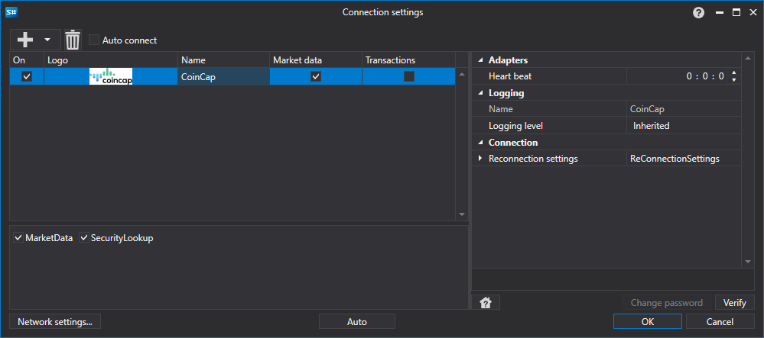The image size is (764, 338).
Task: Click the plus icon to add a connection
Action: [24, 40]
